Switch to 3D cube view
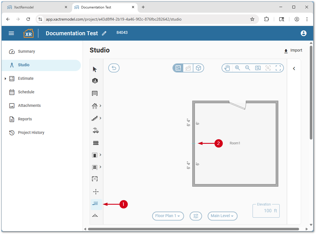316x234 pixels. coord(198,68)
